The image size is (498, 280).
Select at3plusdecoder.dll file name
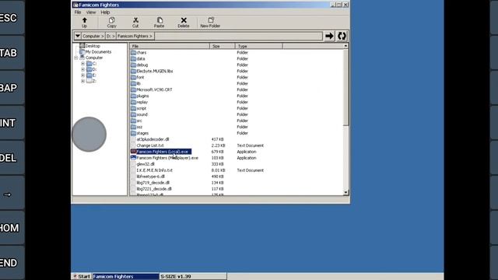[x=153, y=139]
